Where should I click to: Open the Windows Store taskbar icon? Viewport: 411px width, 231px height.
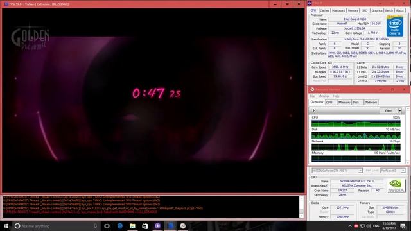point(144,226)
